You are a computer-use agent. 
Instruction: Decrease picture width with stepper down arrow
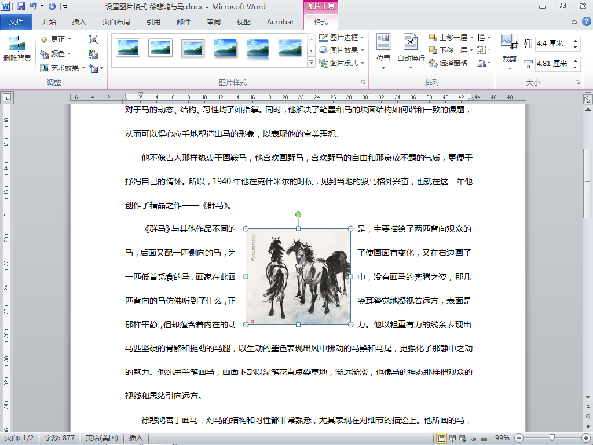pos(575,67)
